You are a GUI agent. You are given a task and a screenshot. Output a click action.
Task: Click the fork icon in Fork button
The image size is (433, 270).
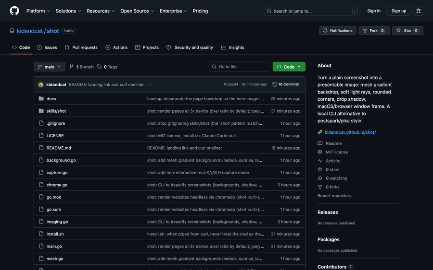(365, 31)
